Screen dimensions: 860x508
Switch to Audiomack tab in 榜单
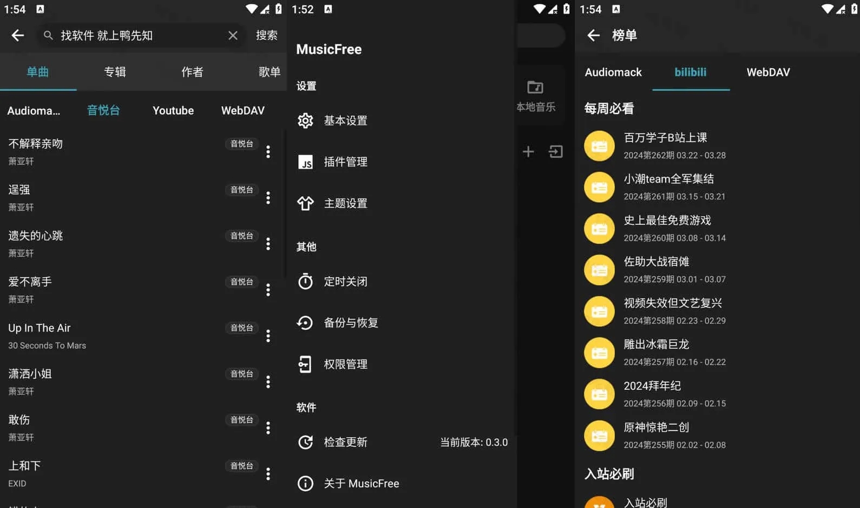tap(613, 72)
